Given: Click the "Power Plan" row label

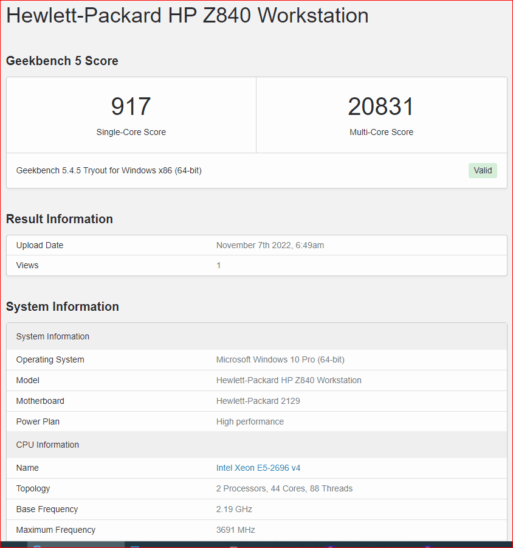Looking at the screenshot, I should click(x=38, y=421).
